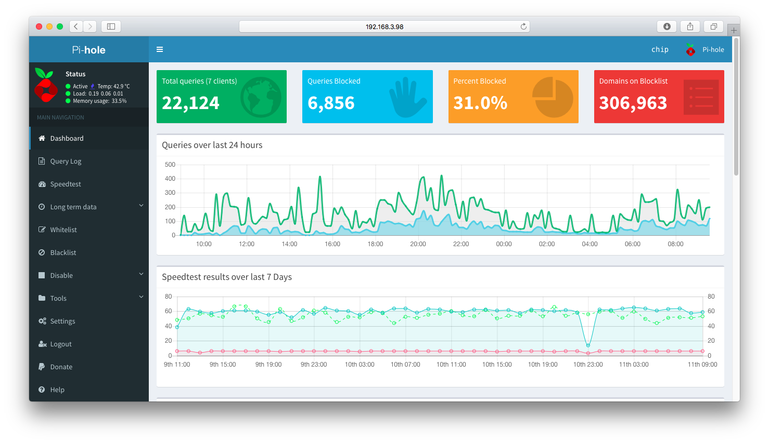Image resolution: width=769 pixels, height=443 pixels.
Task: Open the Dashboard menu item
Action: pyautogui.click(x=89, y=138)
